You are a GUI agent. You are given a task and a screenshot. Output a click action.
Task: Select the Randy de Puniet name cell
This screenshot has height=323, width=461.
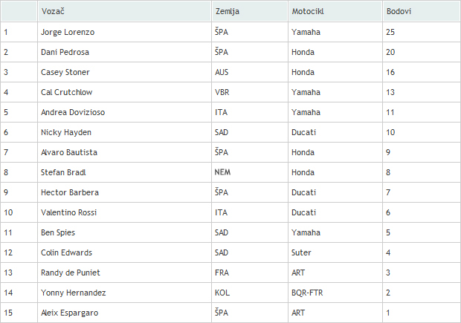click(x=124, y=273)
